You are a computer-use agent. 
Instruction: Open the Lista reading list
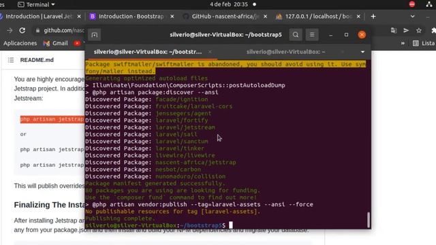tap(424, 44)
